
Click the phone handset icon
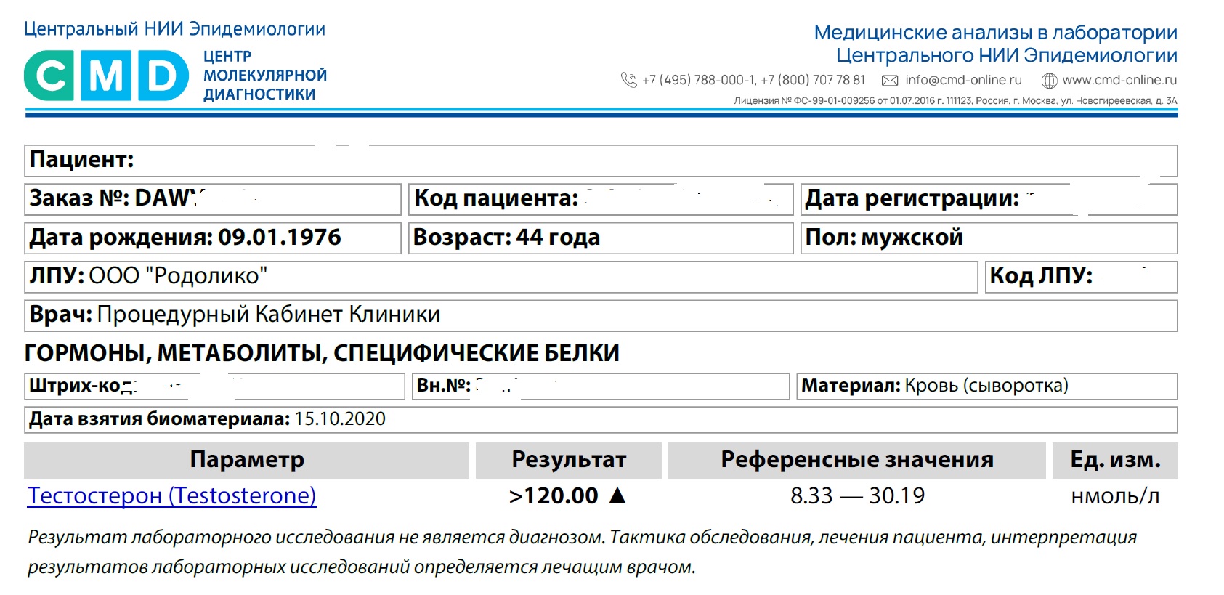click(x=628, y=80)
